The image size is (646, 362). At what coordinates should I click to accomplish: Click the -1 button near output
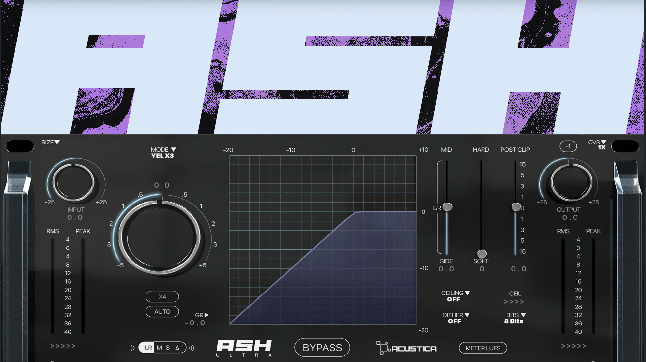[x=568, y=146]
